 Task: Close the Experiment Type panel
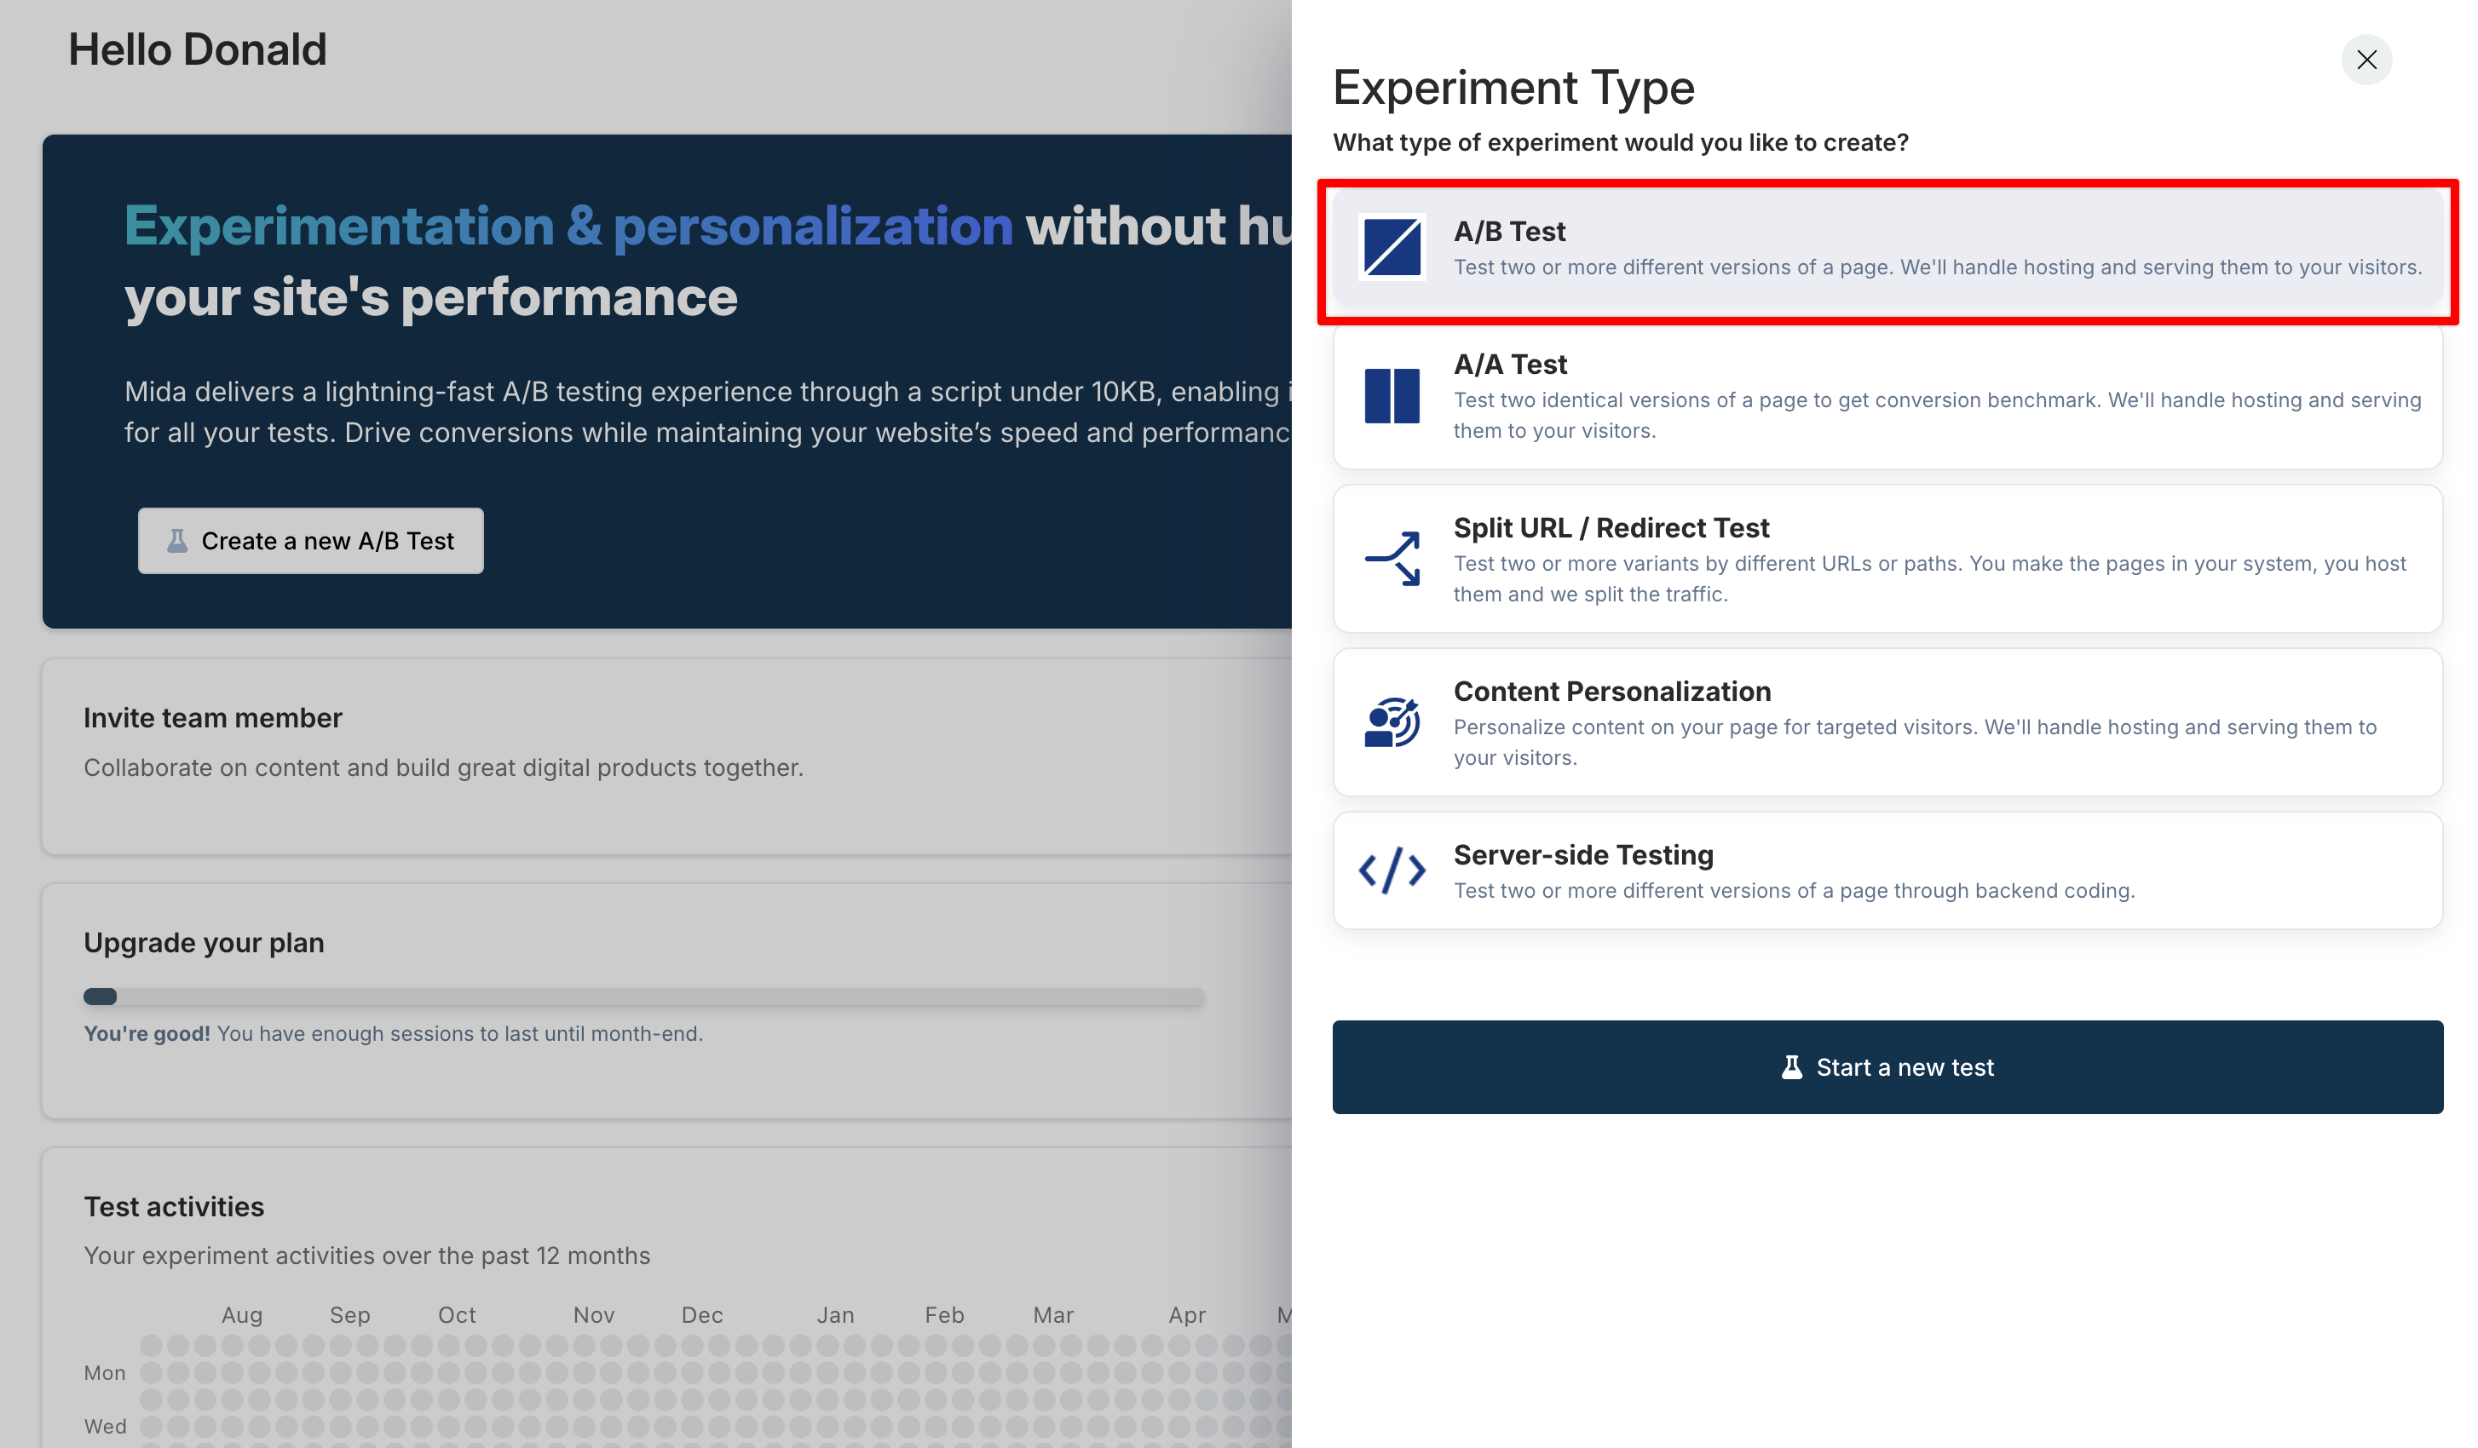(2366, 60)
